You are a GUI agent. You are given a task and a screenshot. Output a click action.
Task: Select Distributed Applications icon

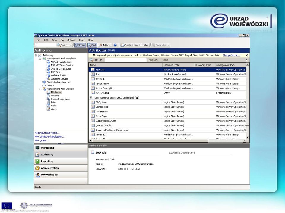[x=44, y=82]
